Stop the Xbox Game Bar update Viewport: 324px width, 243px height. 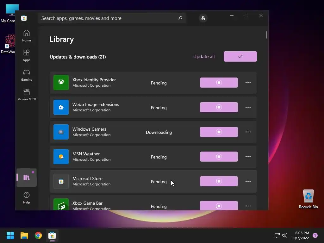click(x=219, y=205)
